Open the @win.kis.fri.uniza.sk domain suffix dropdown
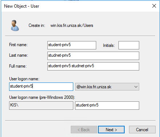The height and width of the screenshot is (137, 160). tap(107, 87)
